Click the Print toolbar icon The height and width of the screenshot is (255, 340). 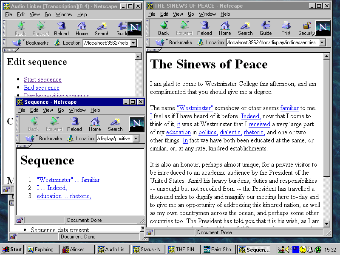[286, 28]
